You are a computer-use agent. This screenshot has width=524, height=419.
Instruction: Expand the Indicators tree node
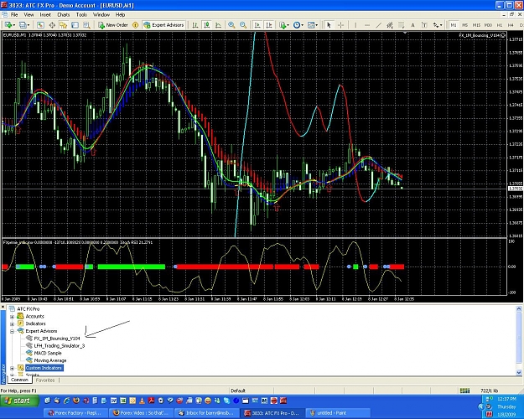13,323
